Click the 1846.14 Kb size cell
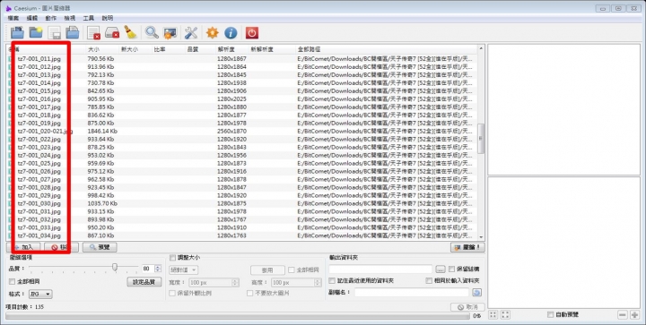Image resolution: width=646 pixels, height=325 pixels. tap(102, 131)
